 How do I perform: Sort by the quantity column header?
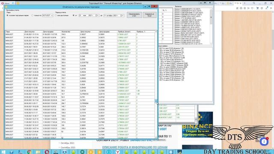[70, 32]
